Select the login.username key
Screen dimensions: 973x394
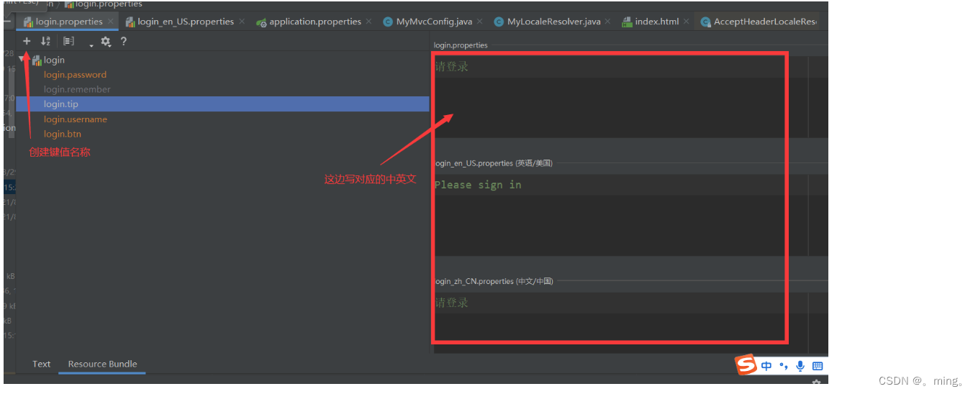point(75,119)
